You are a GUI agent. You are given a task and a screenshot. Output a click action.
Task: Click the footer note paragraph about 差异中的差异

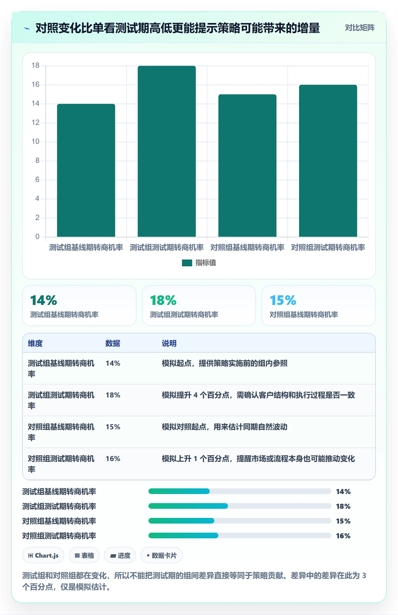coord(194,581)
